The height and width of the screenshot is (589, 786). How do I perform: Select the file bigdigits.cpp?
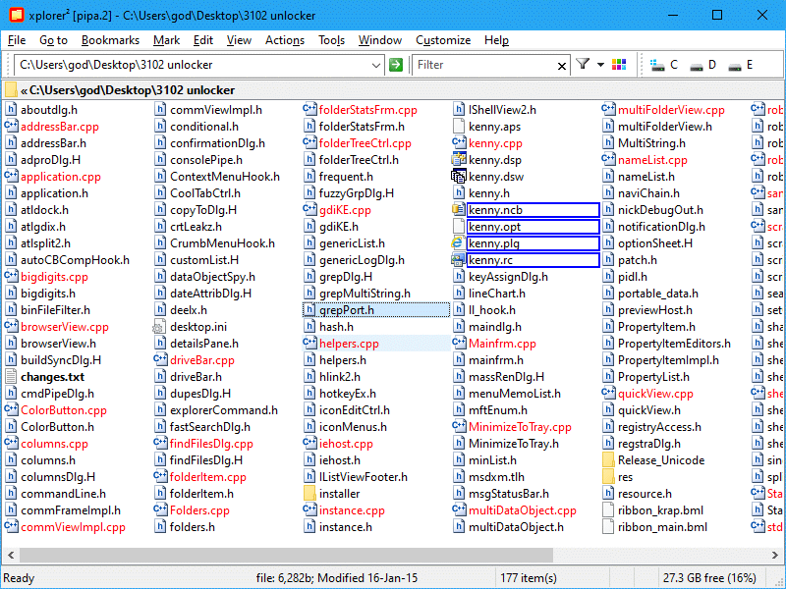point(54,277)
